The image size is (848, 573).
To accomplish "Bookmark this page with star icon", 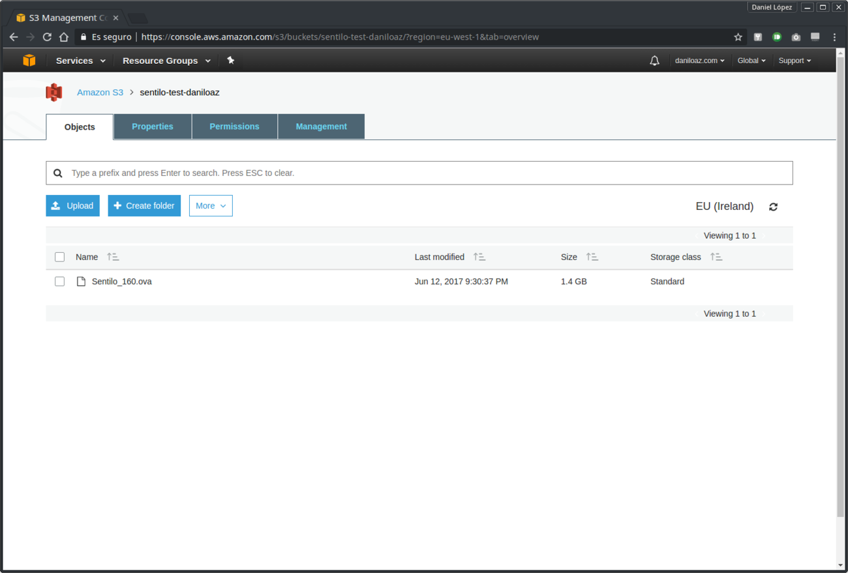I will [738, 37].
